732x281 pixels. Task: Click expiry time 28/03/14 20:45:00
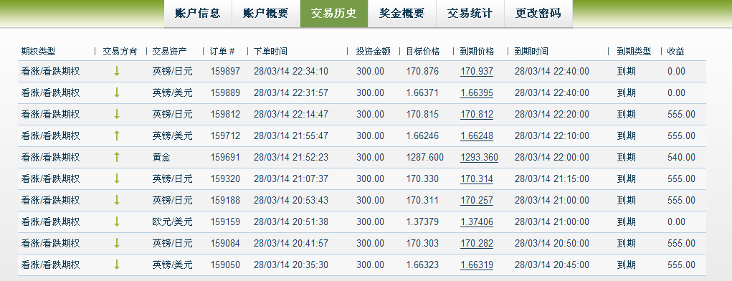tap(552, 265)
